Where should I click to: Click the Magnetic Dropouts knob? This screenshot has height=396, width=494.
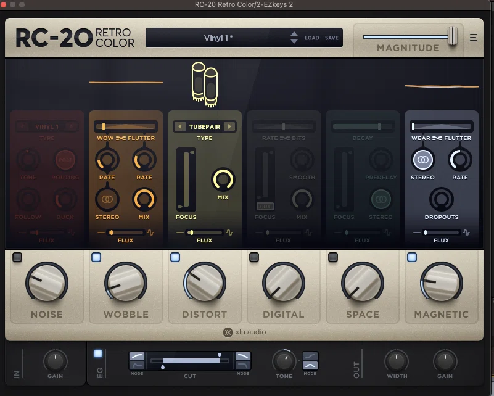(442, 199)
